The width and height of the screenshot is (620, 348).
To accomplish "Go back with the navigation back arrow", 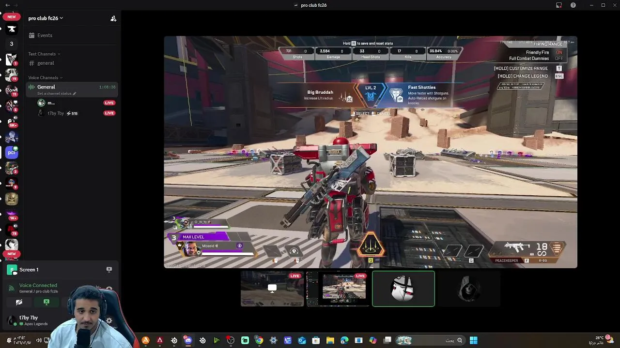I will [x=7, y=5].
